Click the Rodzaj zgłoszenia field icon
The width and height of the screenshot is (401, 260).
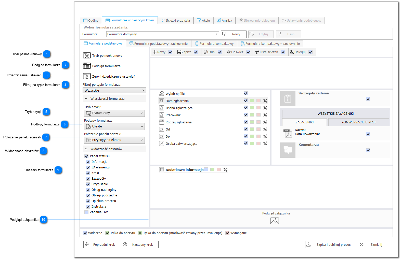pos(162,122)
